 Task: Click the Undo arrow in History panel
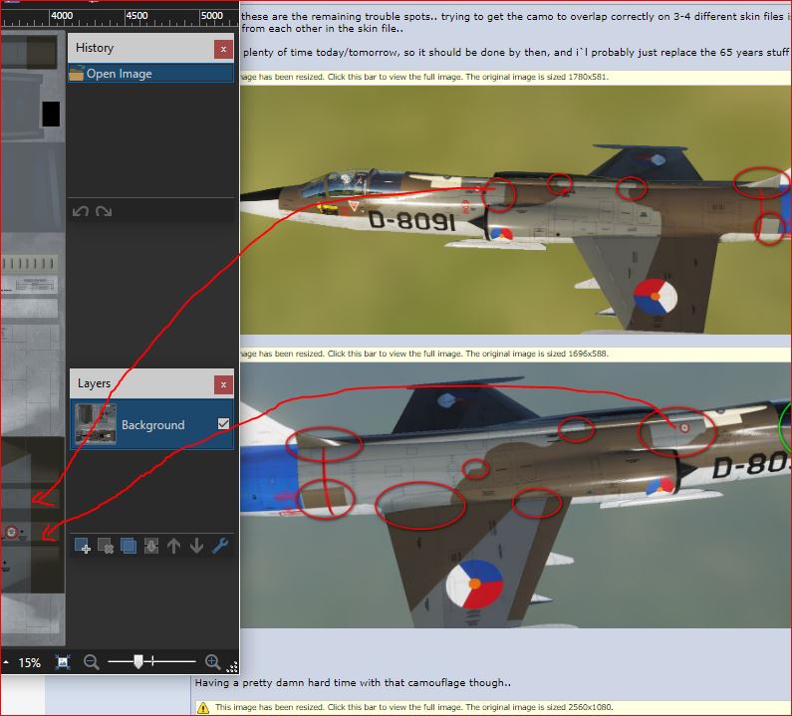(x=81, y=211)
